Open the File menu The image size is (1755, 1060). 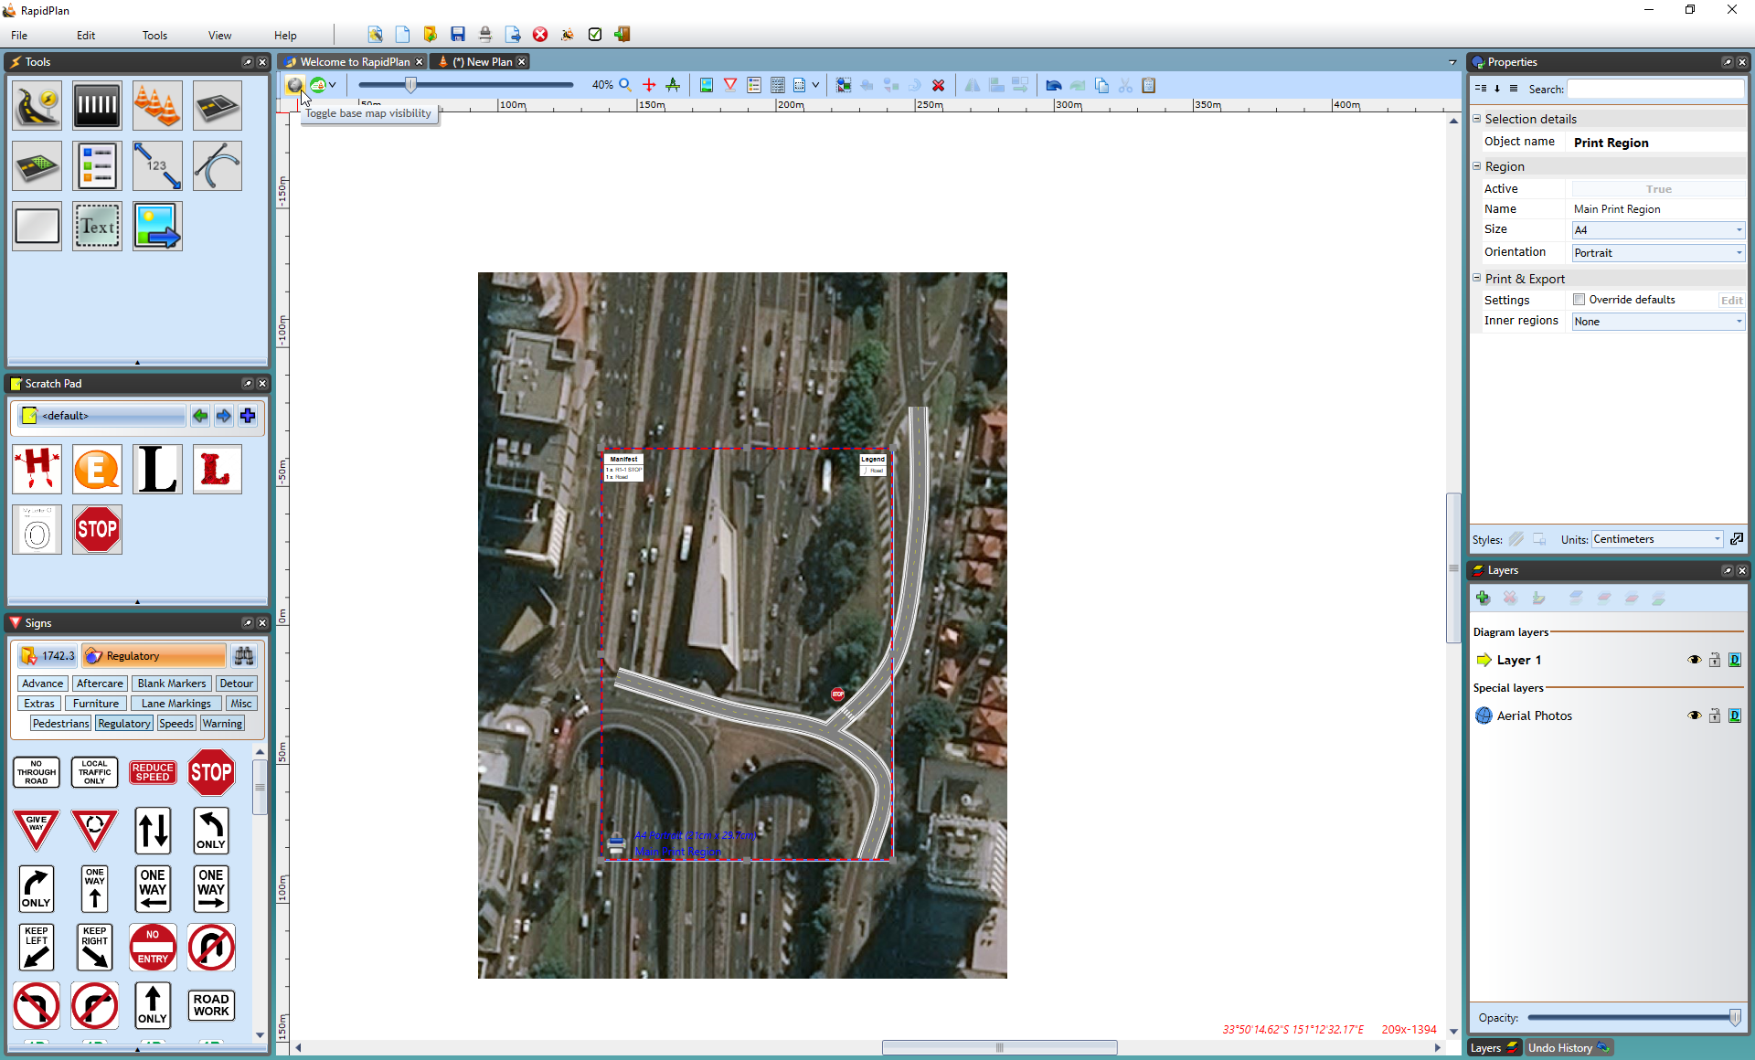[19, 34]
